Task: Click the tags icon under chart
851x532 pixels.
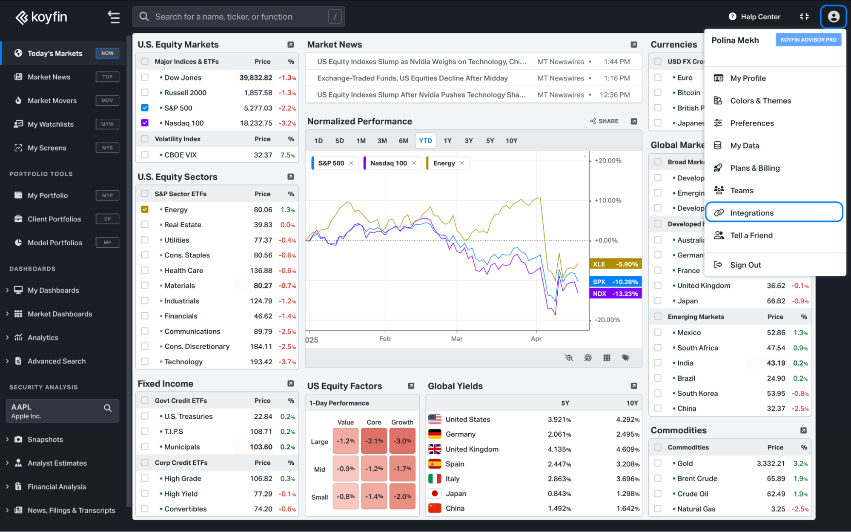Action: 625,358
